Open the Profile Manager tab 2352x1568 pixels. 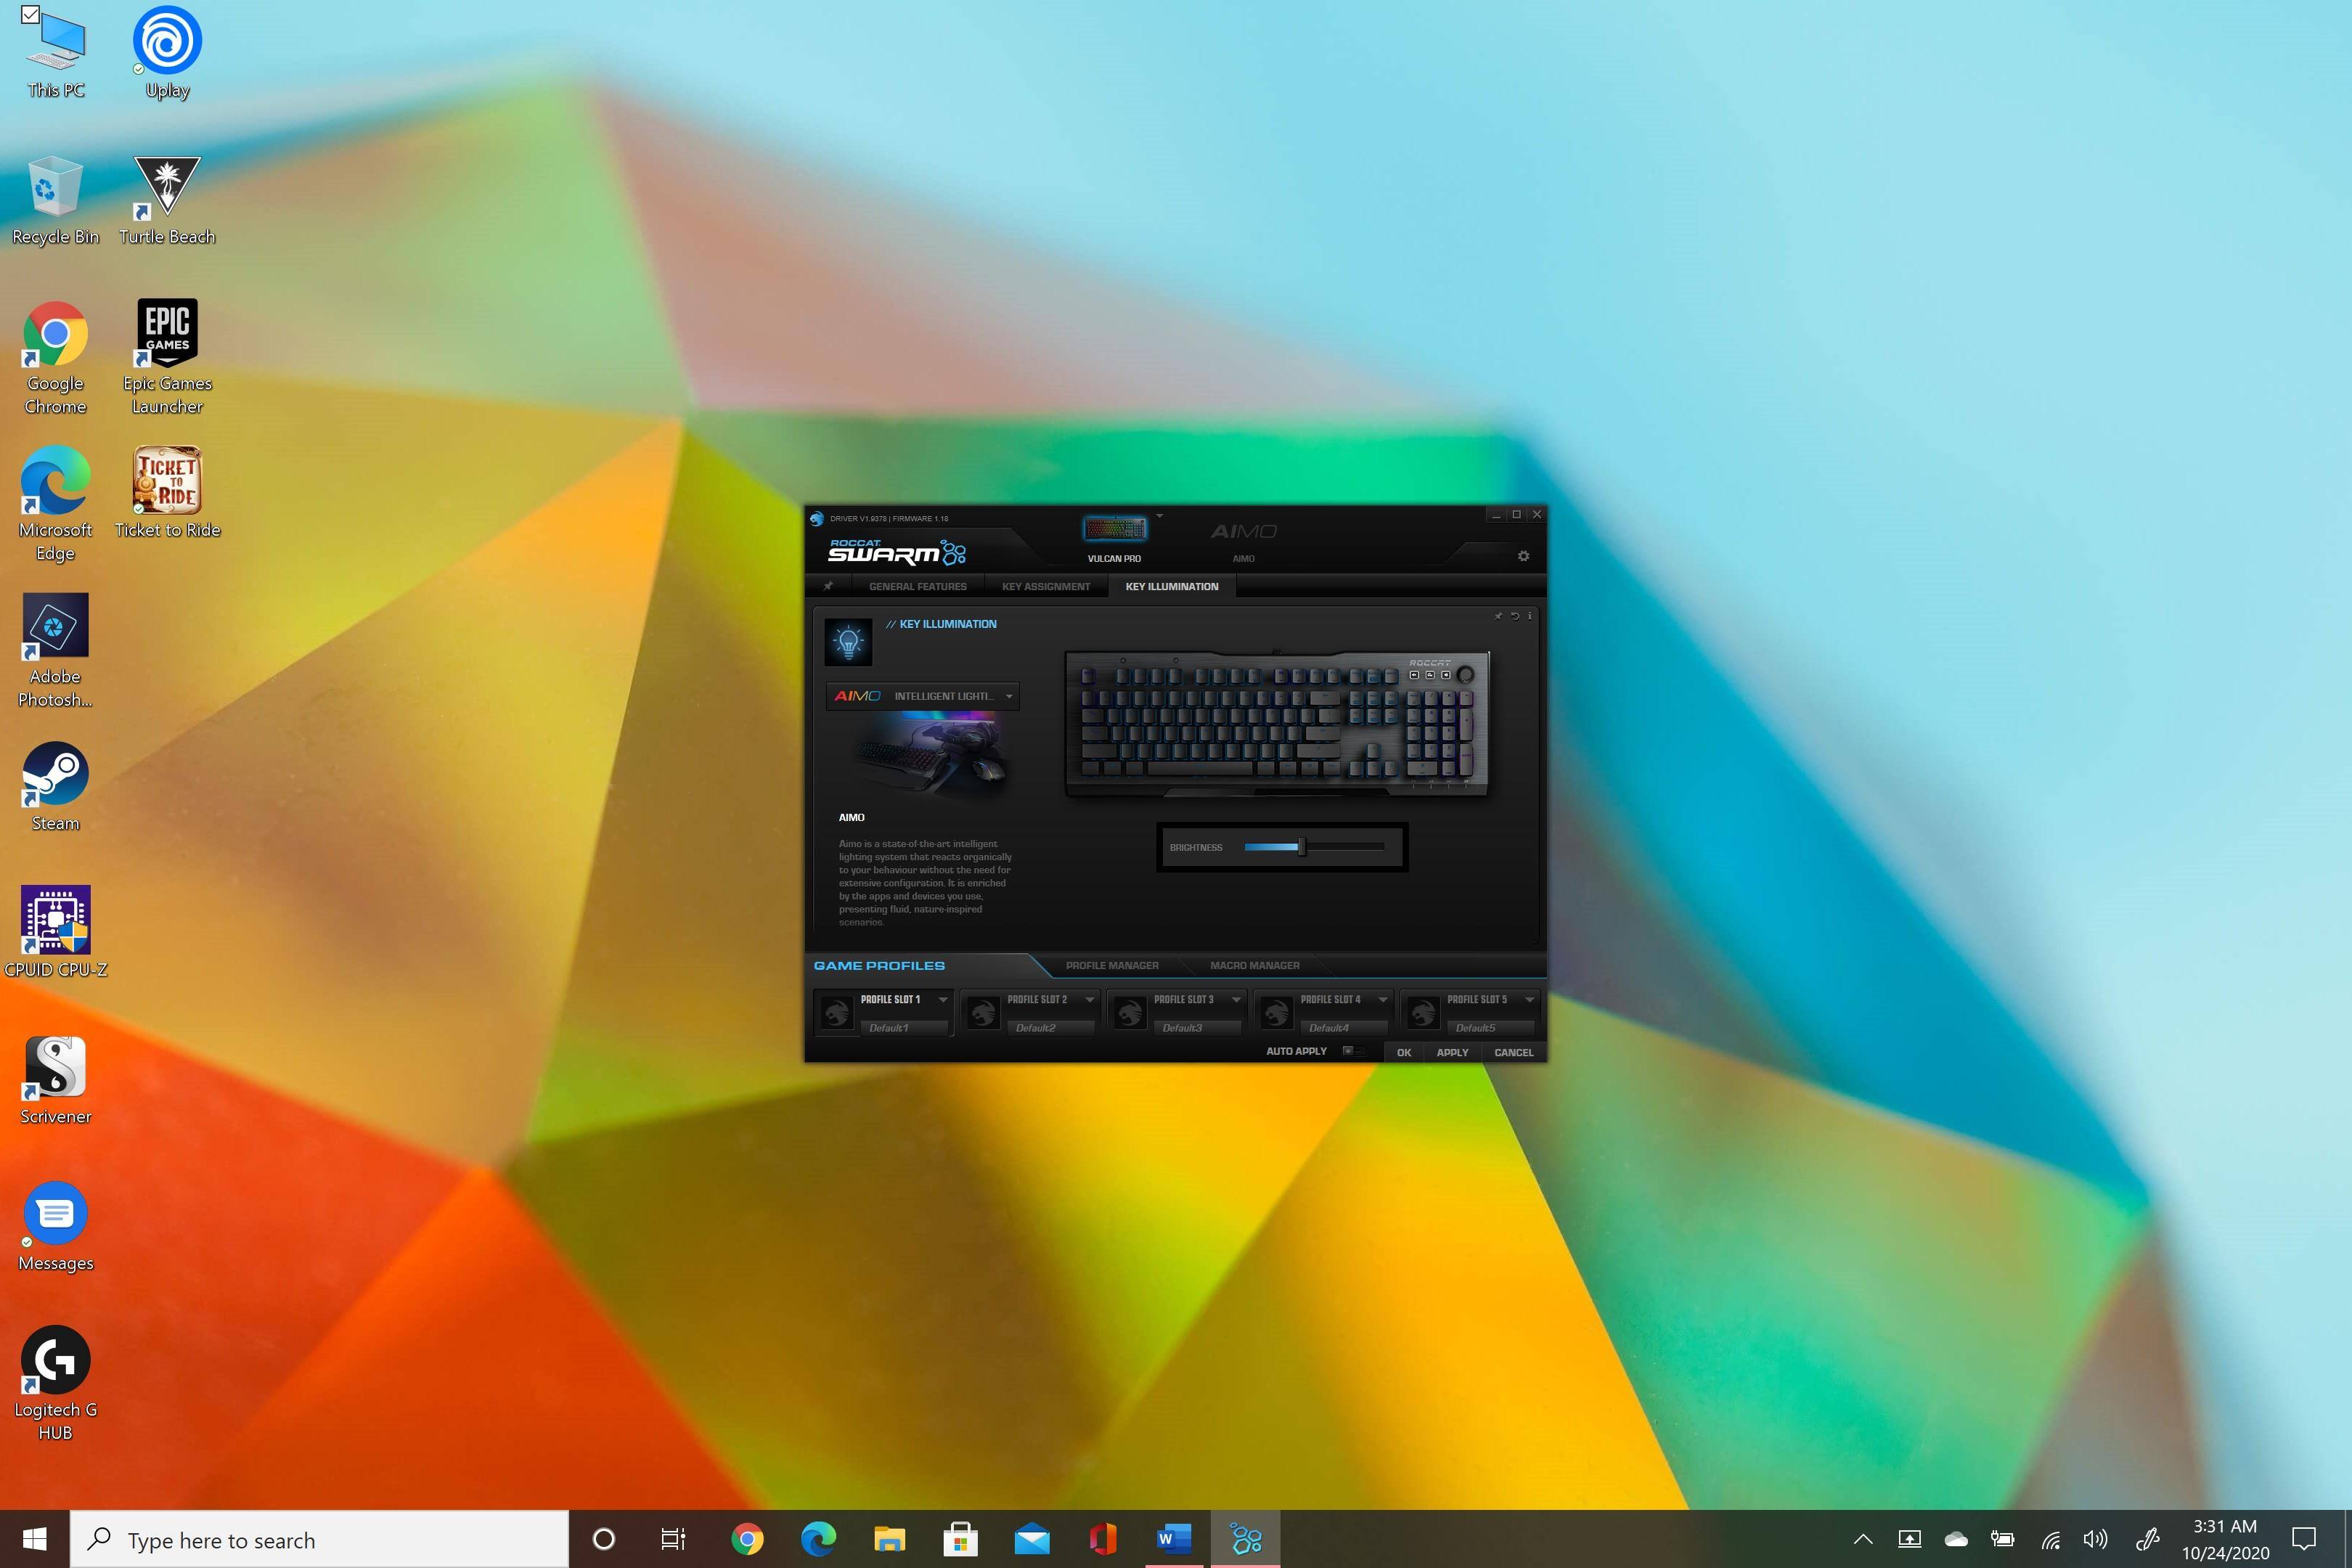pyautogui.click(x=1112, y=965)
